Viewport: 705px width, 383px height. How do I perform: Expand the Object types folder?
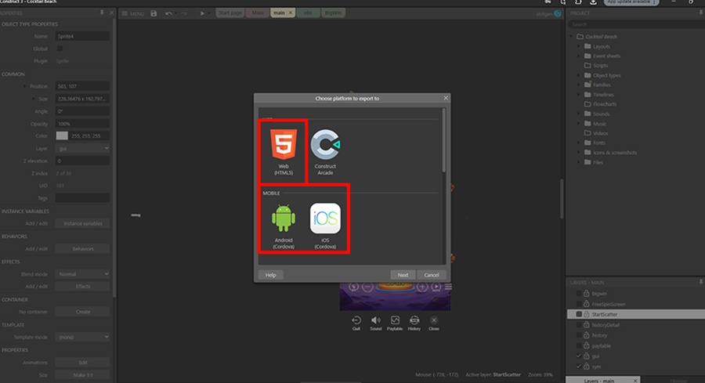(x=579, y=75)
